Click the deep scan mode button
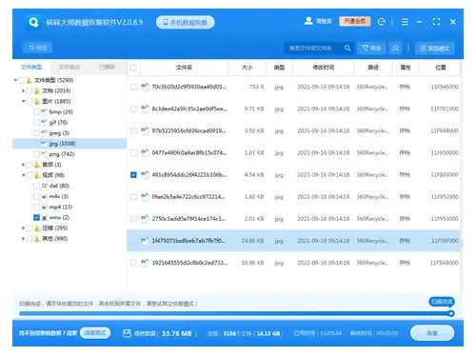The width and height of the screenshot is (476, 356). pyautogui.click(x=95, y=333)
